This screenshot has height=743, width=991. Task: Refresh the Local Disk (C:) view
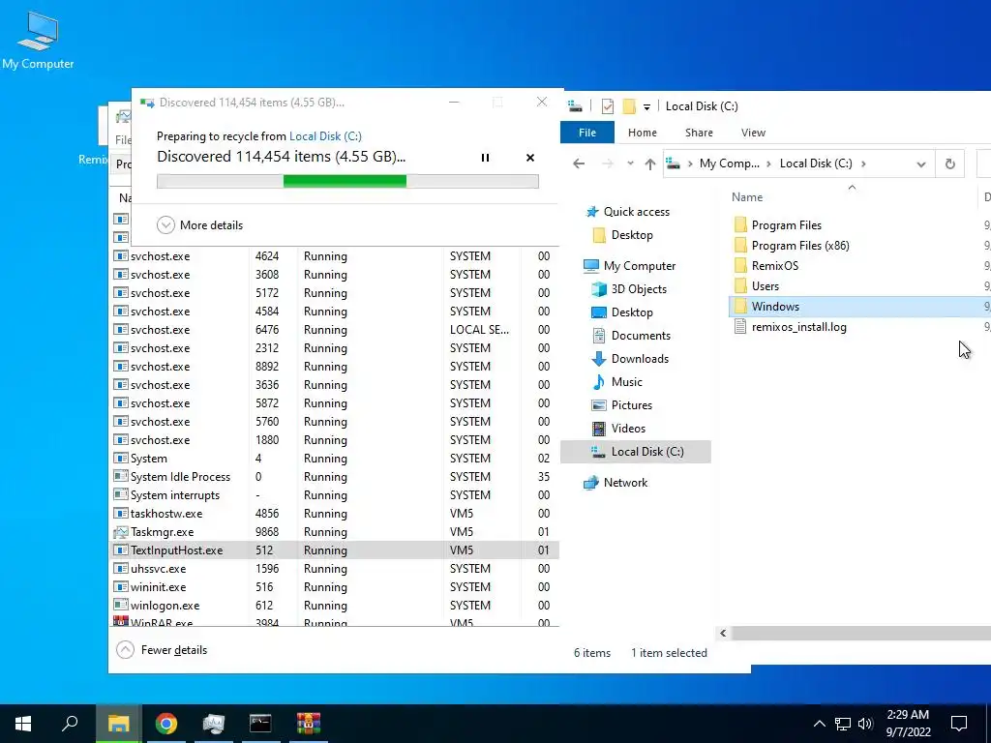950,163
